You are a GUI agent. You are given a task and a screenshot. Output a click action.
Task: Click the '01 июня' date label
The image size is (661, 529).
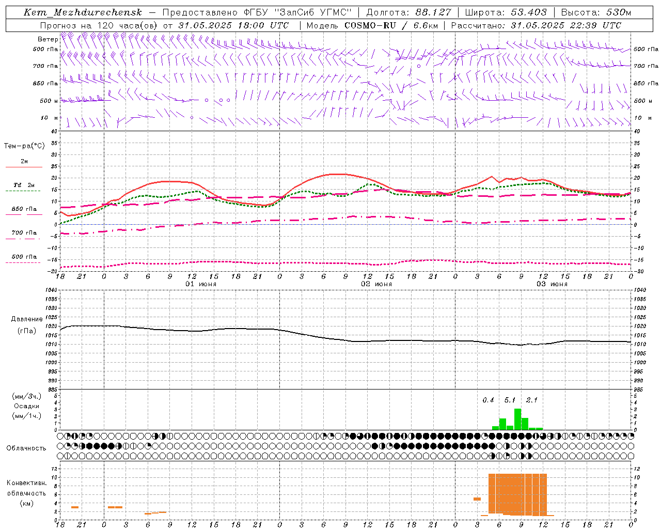[x=201, y=284]
